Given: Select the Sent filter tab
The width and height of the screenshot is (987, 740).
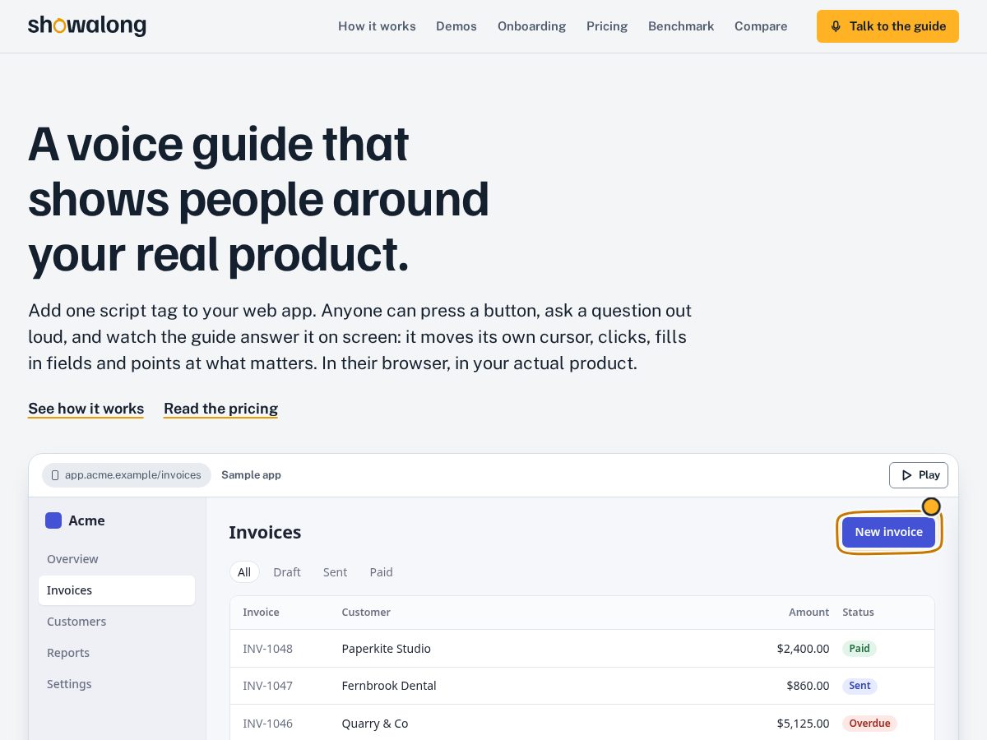Looking at the screenshot, I should pos(335,572).
